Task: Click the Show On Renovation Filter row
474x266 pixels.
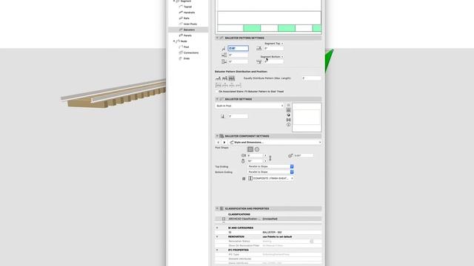Action: (x=268, y=246)
